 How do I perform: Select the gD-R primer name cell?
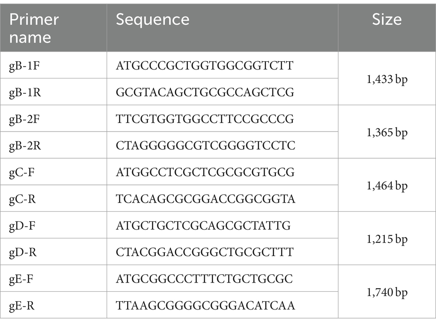(53, 252)
